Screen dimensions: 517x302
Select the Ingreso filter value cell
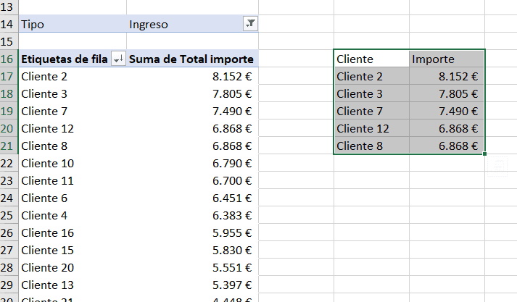(193, 24)
